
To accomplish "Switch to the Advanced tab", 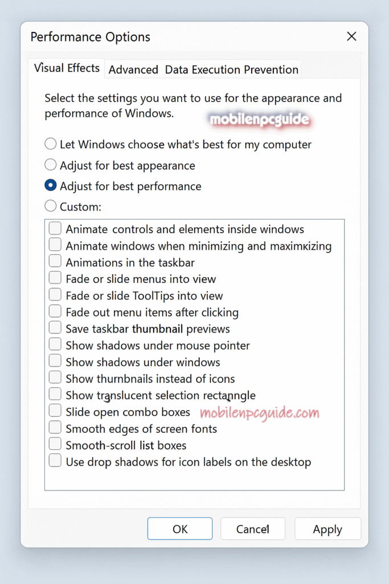I will tap(133, 69).
